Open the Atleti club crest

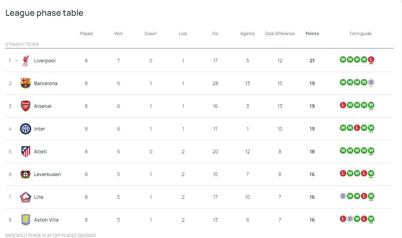(x=25, y=152)
